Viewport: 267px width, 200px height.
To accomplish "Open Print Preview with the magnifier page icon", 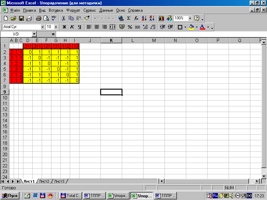I will (46, 18).
